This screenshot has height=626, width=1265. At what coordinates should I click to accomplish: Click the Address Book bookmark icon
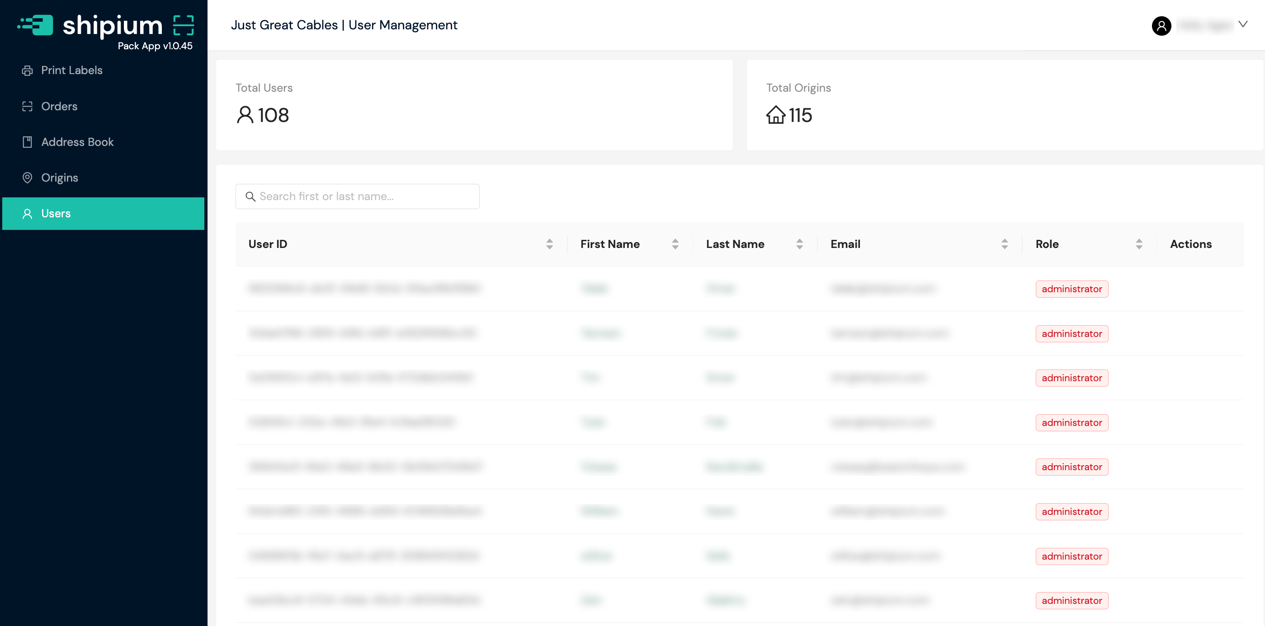coord(28,142)
